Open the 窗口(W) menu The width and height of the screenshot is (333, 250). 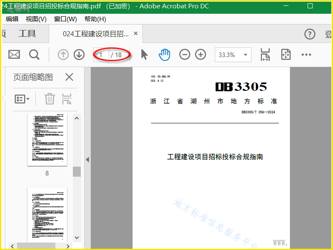pyautogui.click(x=65, y=19)
